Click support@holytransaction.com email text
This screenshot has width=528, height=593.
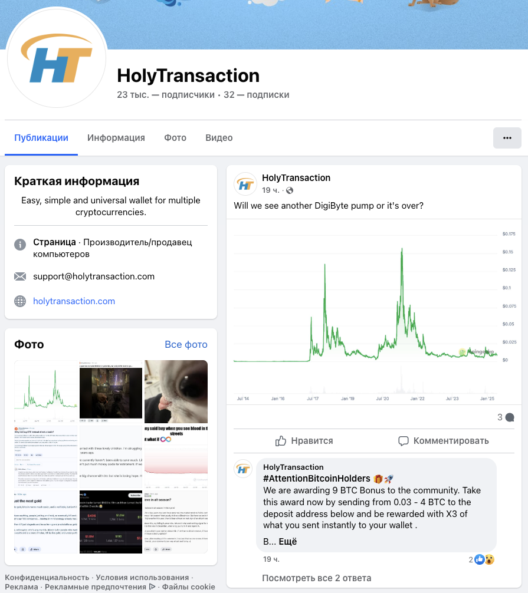pos(94,276)
